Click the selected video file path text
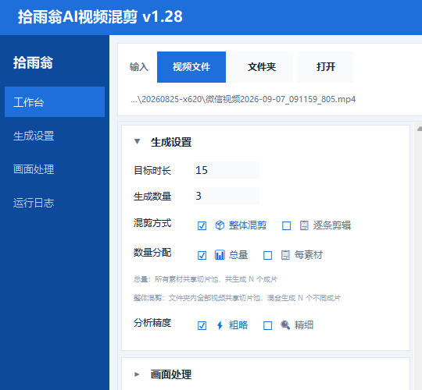The width and height of the screenshot is (422, 390). (x=243, y=99)
